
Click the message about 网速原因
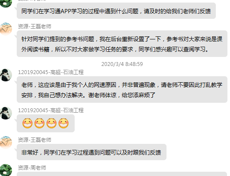tap(122, 89)
